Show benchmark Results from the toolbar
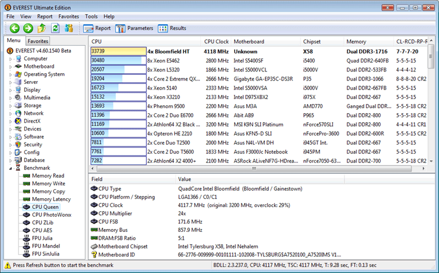439x273 pixels. (172, 28)
